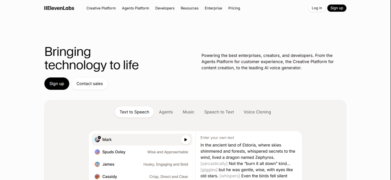Open the Voice Cloning tab
391x180 pixels.
tap(257, 112)
